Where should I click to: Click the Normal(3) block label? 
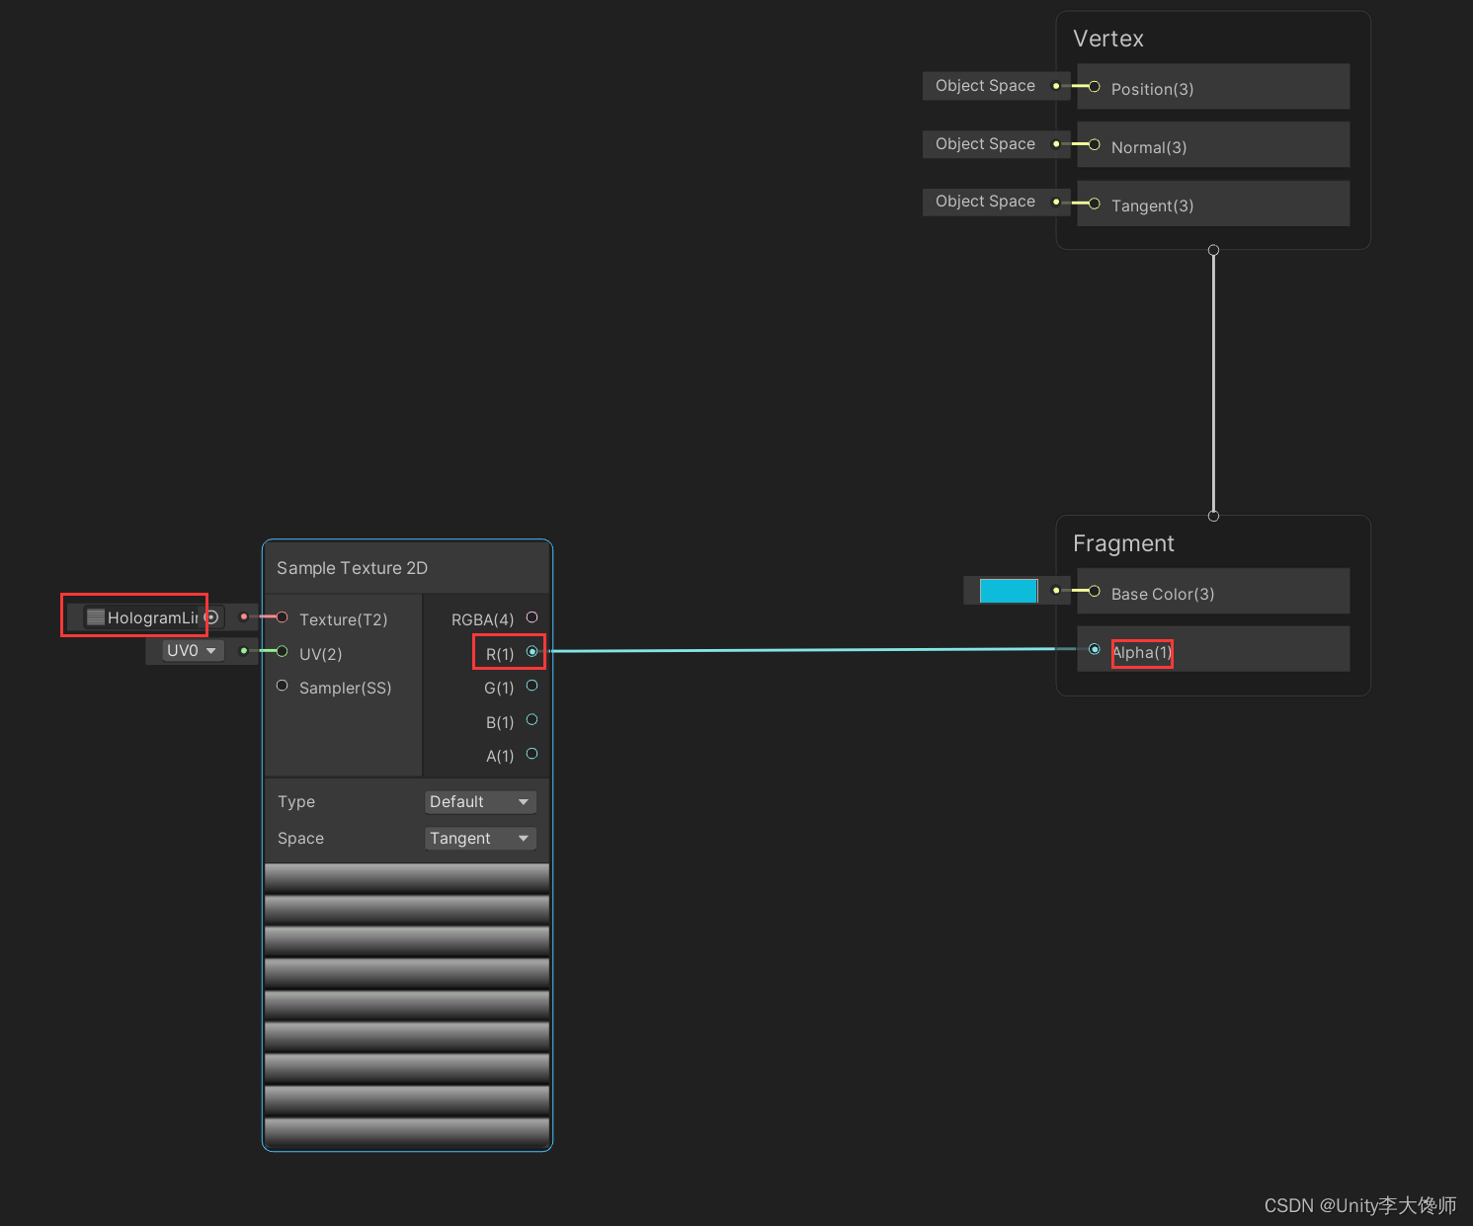click(x=1149, y=147)
